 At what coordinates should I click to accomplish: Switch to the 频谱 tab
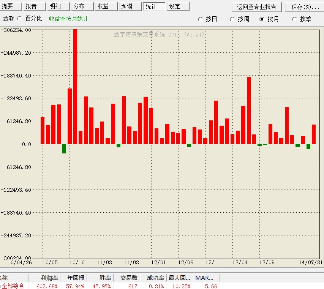pos(130,6)
